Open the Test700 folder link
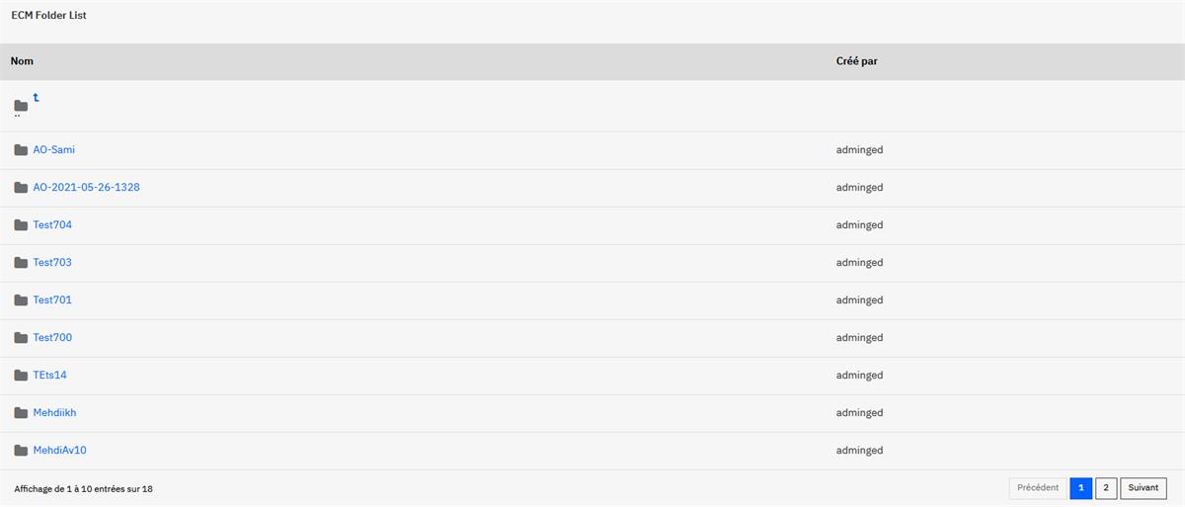Image resolution: width=1185 pixels, height=507 pixels. point(52,338)
